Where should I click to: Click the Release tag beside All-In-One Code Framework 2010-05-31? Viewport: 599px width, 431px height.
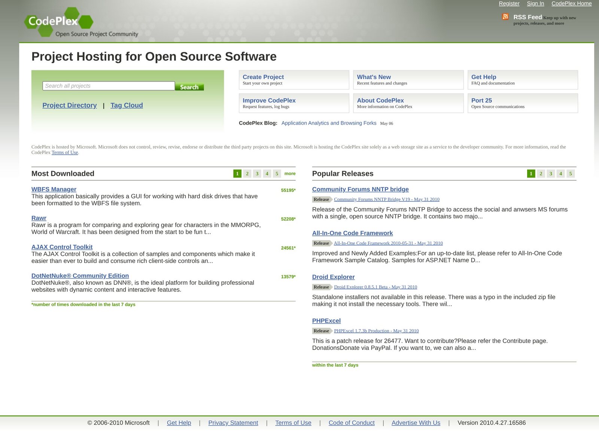322,243
